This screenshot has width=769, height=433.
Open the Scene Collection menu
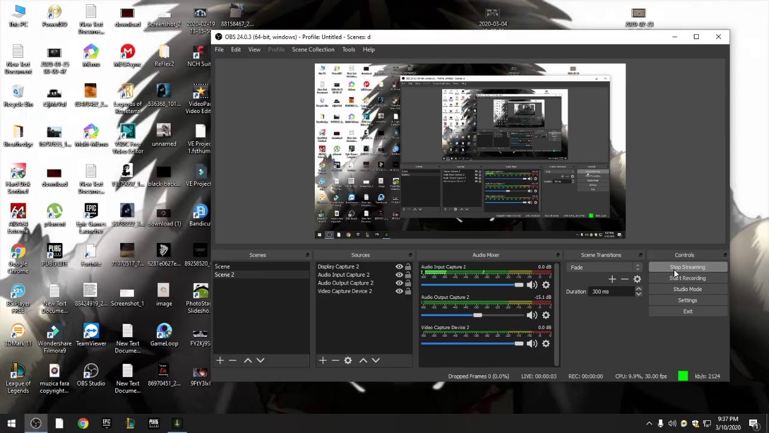coord(313,50)
